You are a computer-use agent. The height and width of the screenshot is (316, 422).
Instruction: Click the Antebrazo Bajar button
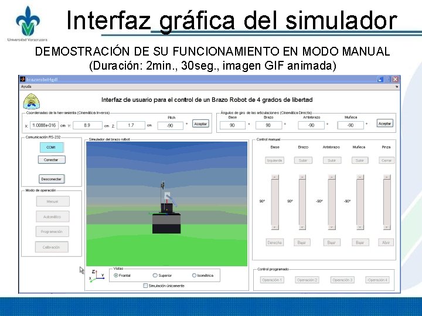tap(332, 242)
